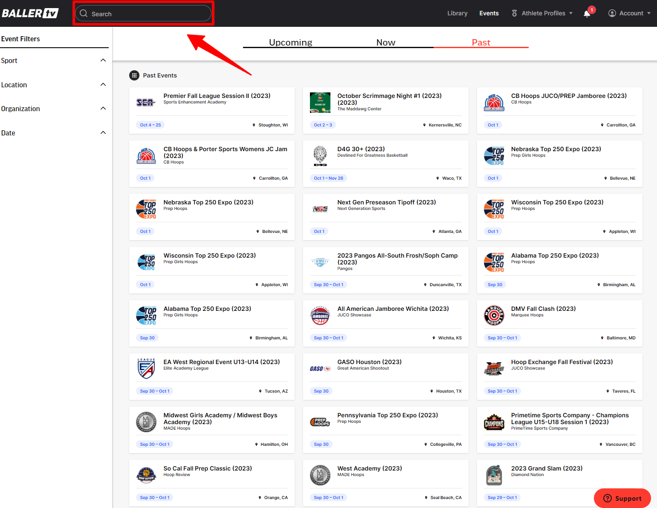This screenshot has width=657, height=508.
Task: Click the Elite Academy League shield logo
Action: point(146,369)
